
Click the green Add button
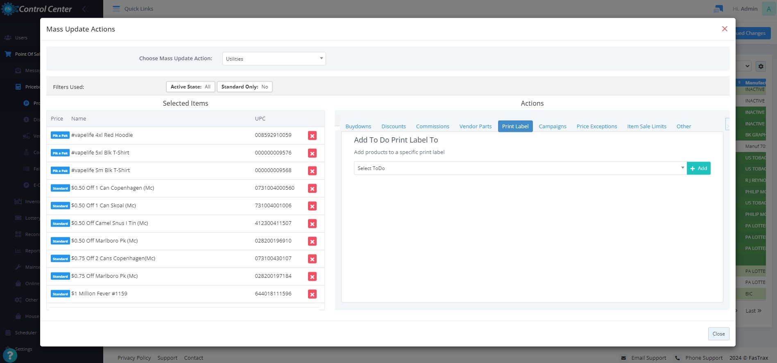699,168
